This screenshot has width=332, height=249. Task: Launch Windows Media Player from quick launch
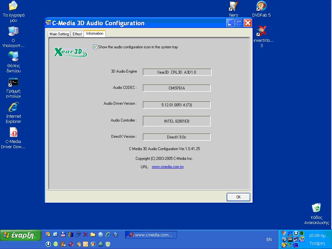tap(48, 234)
